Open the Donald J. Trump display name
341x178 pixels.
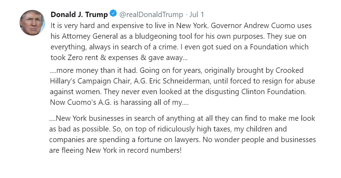[x=79, y=15]
